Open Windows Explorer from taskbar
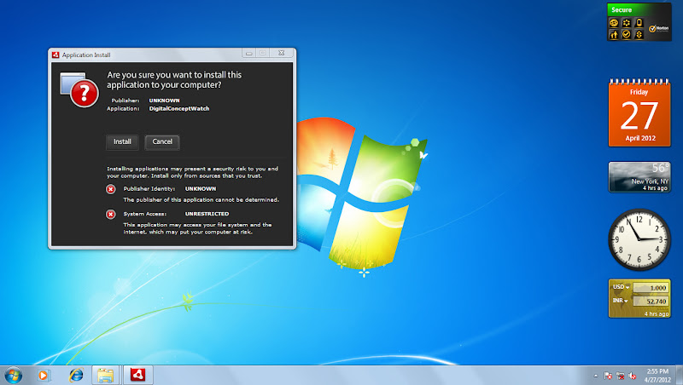The height and width of the screenshot is (385, 683). pos(105,375)
